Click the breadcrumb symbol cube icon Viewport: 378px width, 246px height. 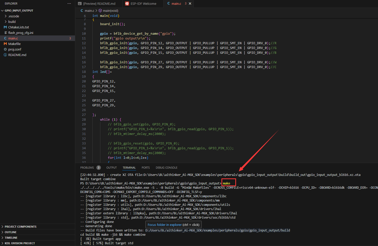tap(100, 11)
